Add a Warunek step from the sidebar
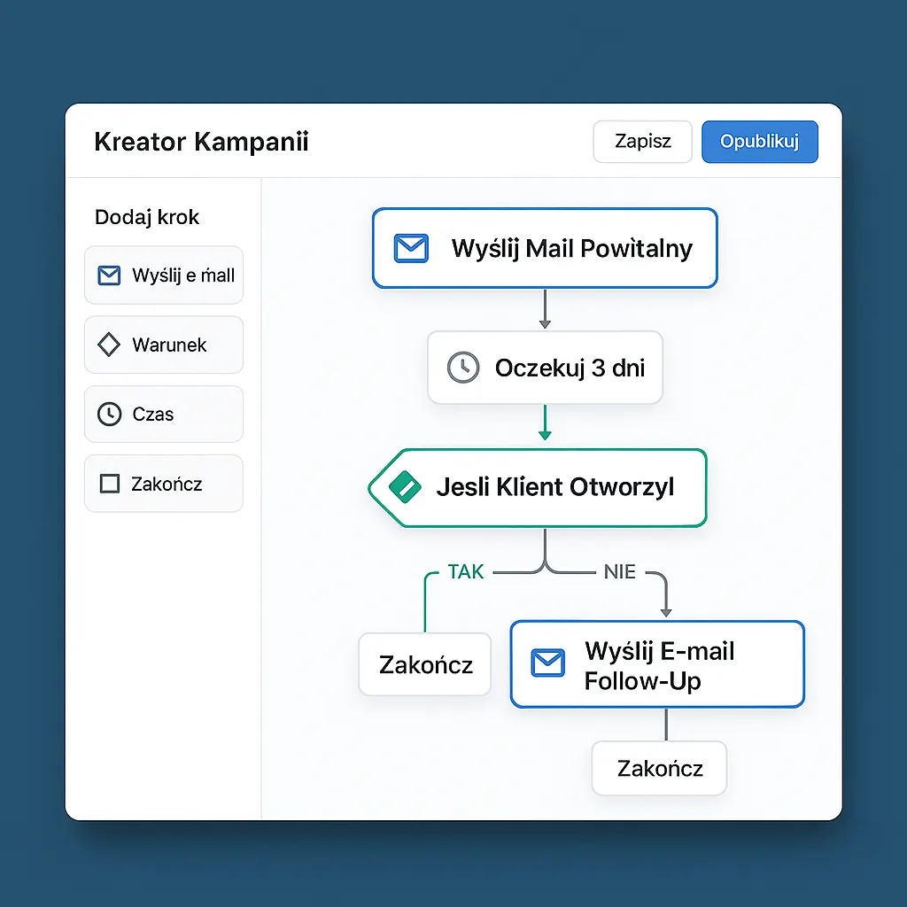The height and width of the screenshot is (907, 907). (163, 345)
